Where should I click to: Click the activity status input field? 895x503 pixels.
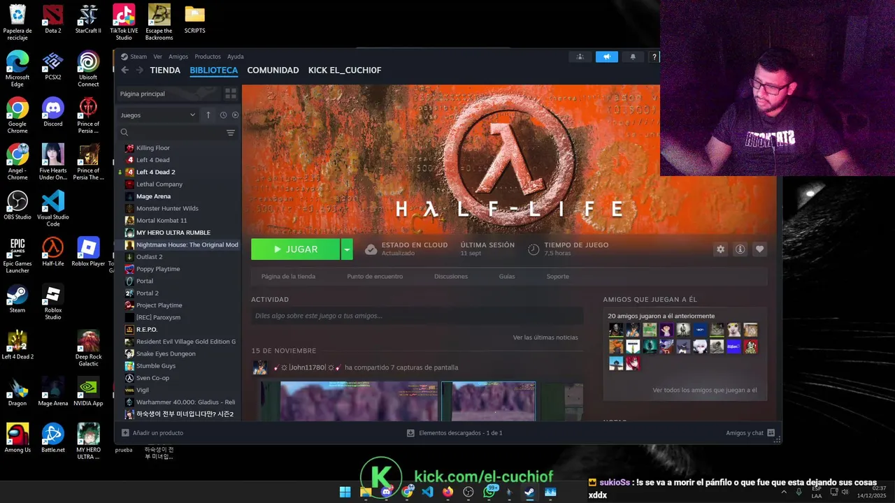pos(417,316)
